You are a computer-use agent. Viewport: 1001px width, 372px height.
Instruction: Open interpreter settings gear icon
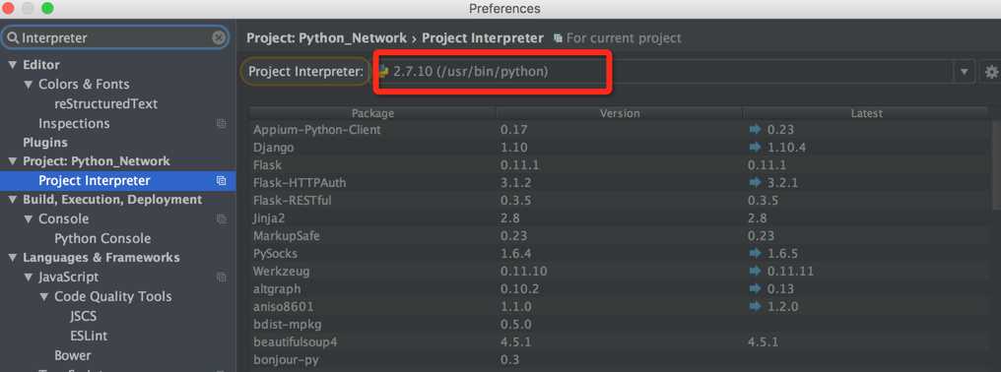[x=991, y=72]
